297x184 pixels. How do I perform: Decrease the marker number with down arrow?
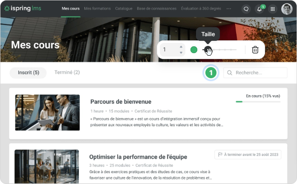[x=181, y=52]
